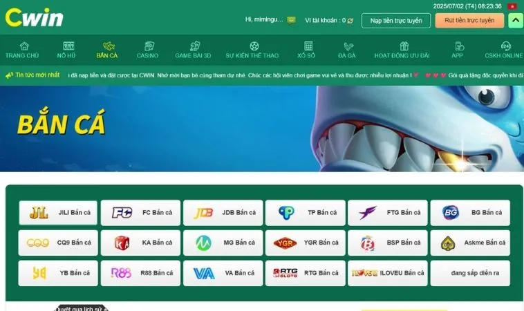Viewport: 524px width, 311px height.
Task: Open the Nổ Hũ slot machine icon
Action: tap(68, 46)
